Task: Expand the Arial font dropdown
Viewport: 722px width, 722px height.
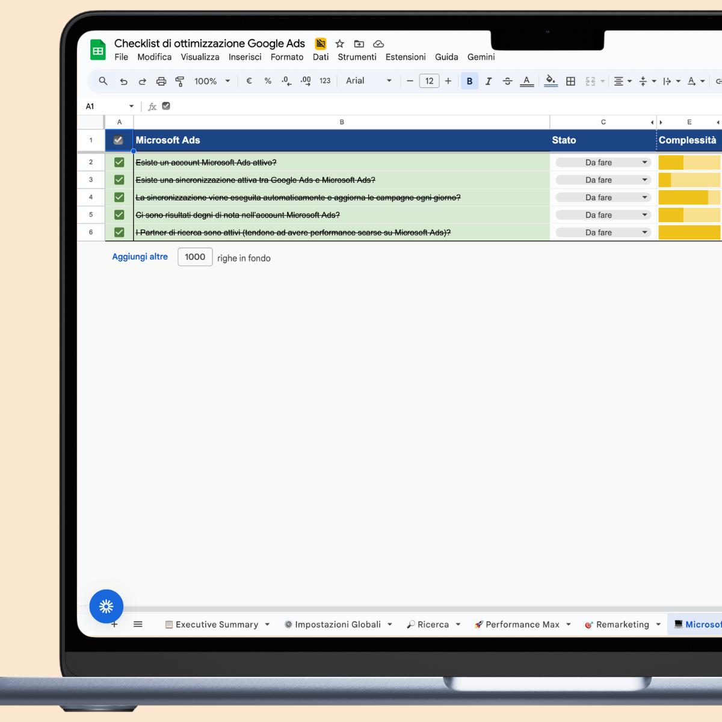Action: tap(389, 81)
